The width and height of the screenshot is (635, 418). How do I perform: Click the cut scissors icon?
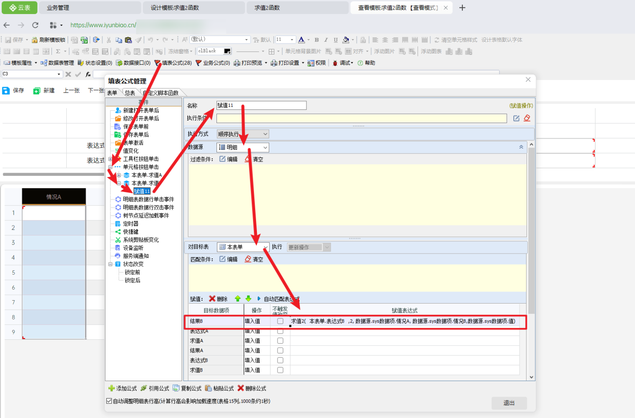(108, 40)
